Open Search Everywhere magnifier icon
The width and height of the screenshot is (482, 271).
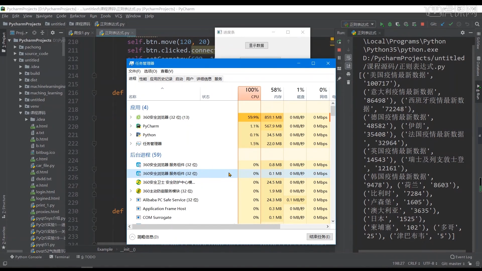tap(477, 24)
